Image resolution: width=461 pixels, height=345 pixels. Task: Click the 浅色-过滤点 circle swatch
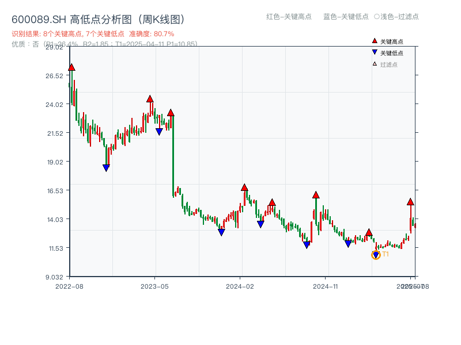[x=377, y=17]
